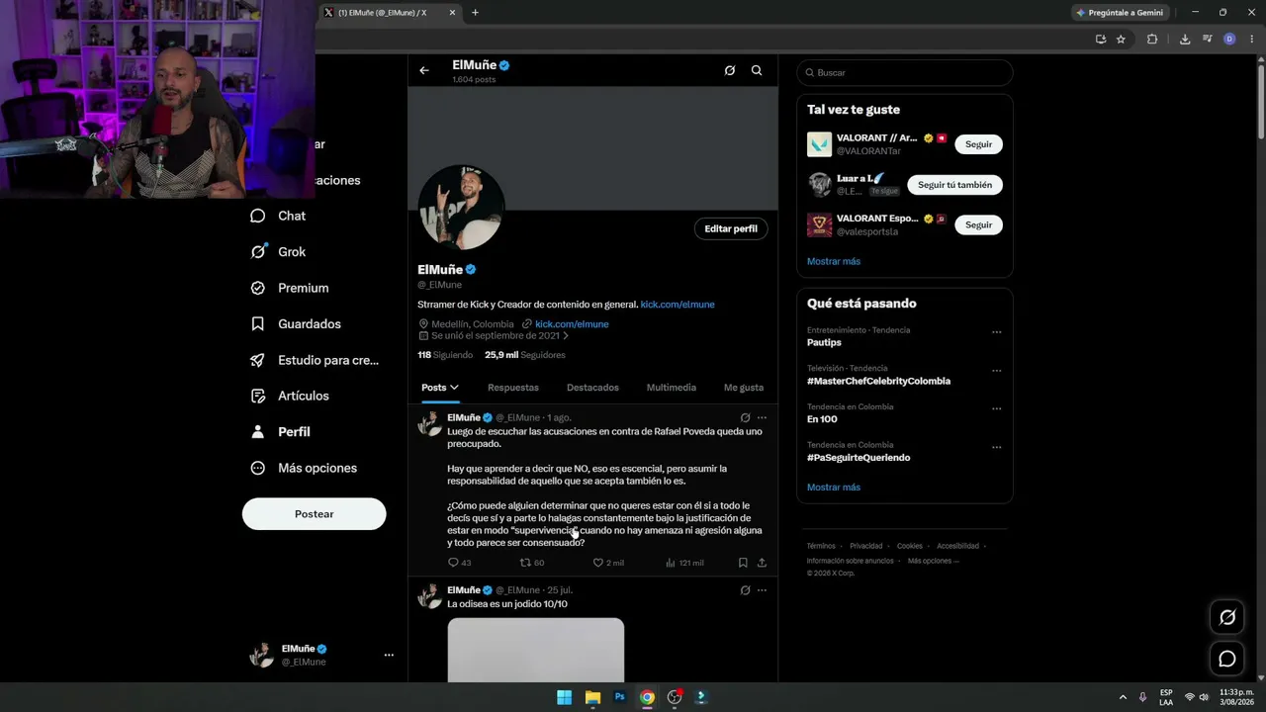This screenshot has height=712, width=1266.
Task: Open Photoshop from the taskbar
Action: coord(619,697)
